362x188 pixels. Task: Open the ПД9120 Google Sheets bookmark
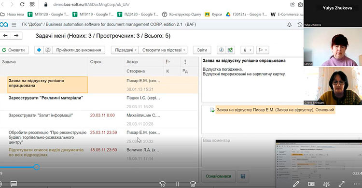(138, 14)
